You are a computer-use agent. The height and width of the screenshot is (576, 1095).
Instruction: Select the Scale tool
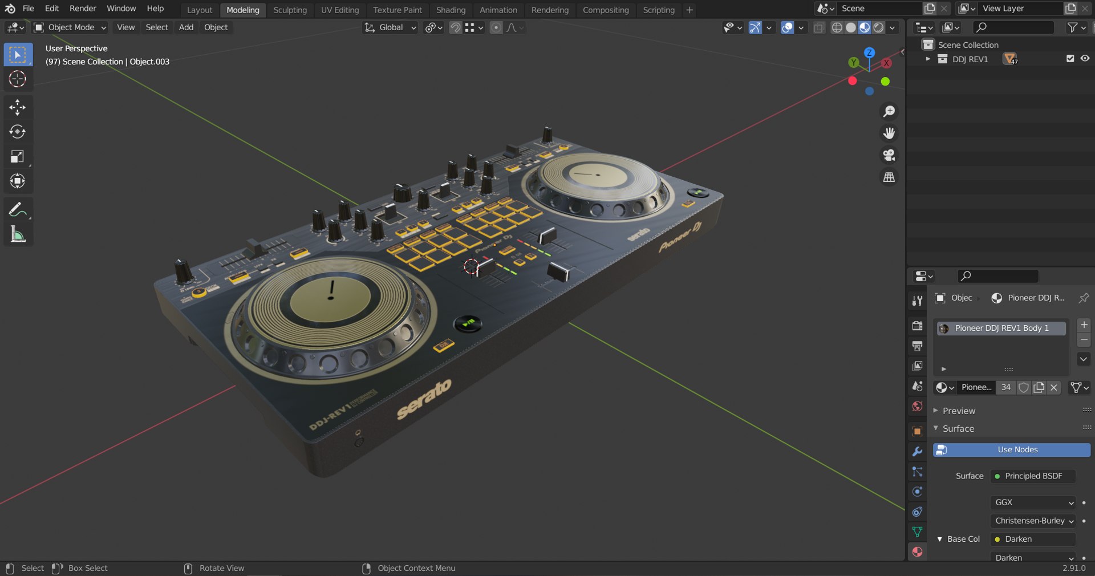pyautogui.click(x=18, y=156)
